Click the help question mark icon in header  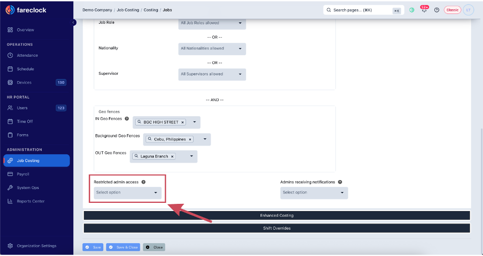(437, 10)
